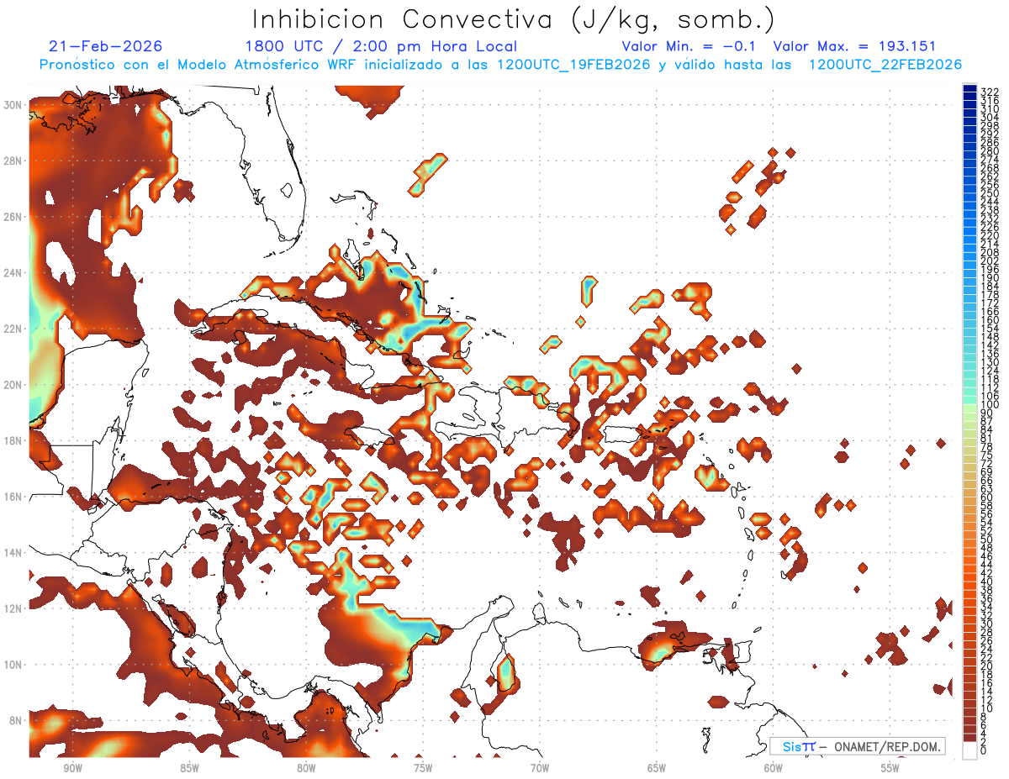Screen dimensions: 1009x779
Task: Click the '16N' latitude label
Action: click(13, 497)
